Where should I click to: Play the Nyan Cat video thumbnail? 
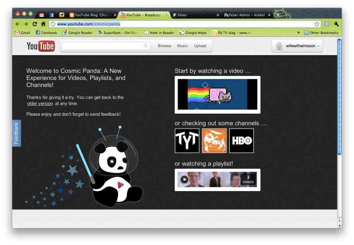[217, 94]
